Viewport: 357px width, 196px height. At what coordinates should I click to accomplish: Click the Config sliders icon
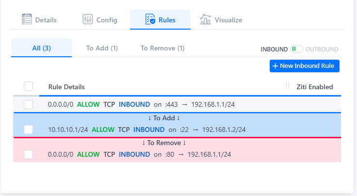point(87,20)
